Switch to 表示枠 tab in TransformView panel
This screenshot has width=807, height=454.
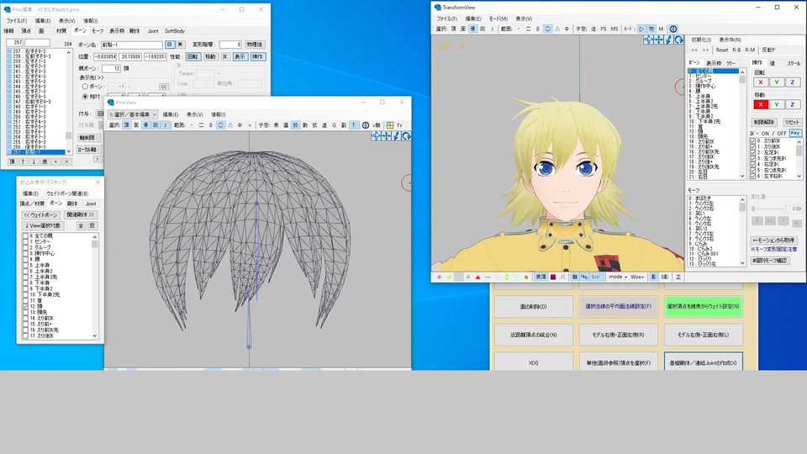coord(714,63)
